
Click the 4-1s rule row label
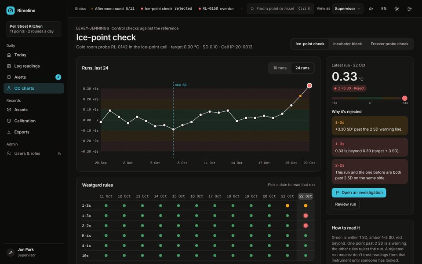[x=87, y=246]
